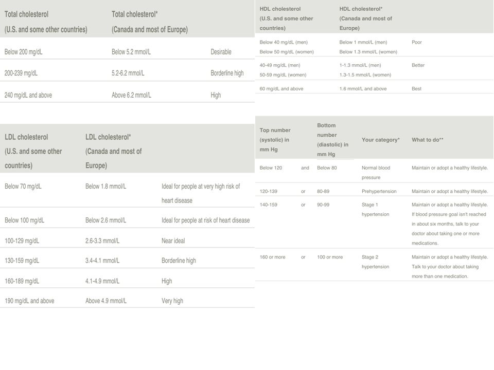This screenshot has width=494, height=370.
Task: Select the 'Near ideal' LDL category
Action: point(173,240)
